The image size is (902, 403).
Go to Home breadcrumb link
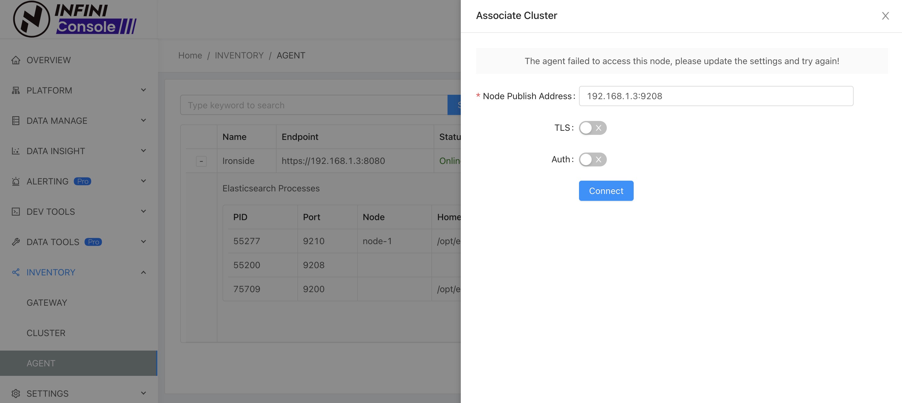tap(190, 55)
